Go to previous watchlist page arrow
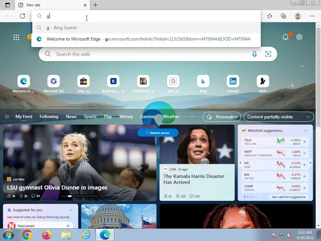The height and width of the screenshot is (241, 321). point(240,163)
